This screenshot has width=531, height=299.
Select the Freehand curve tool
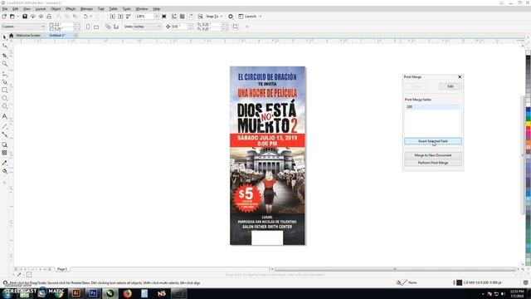click(5, 73)
